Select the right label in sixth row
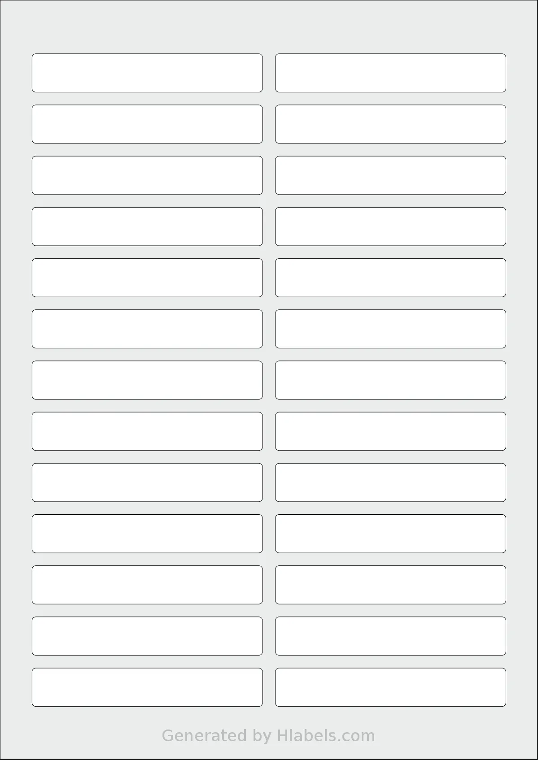 click(390, 329)
